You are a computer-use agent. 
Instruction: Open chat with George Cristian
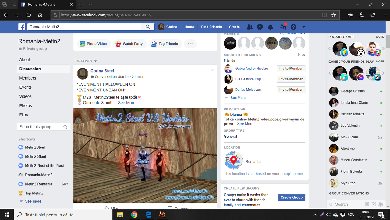click(x=356, y=91)
